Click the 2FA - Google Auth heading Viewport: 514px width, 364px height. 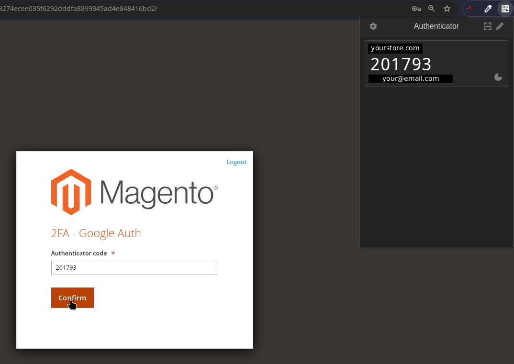[x=96, y=233]
